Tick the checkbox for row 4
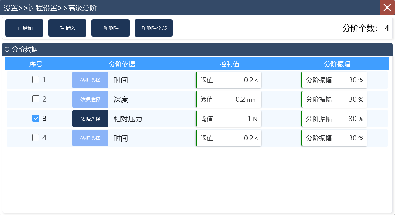Screen dimensions: 395x215 click(36, 138)
